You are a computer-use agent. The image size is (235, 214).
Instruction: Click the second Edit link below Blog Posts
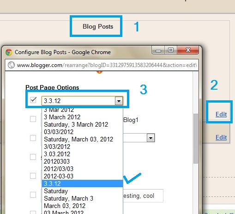coord(221,137)
